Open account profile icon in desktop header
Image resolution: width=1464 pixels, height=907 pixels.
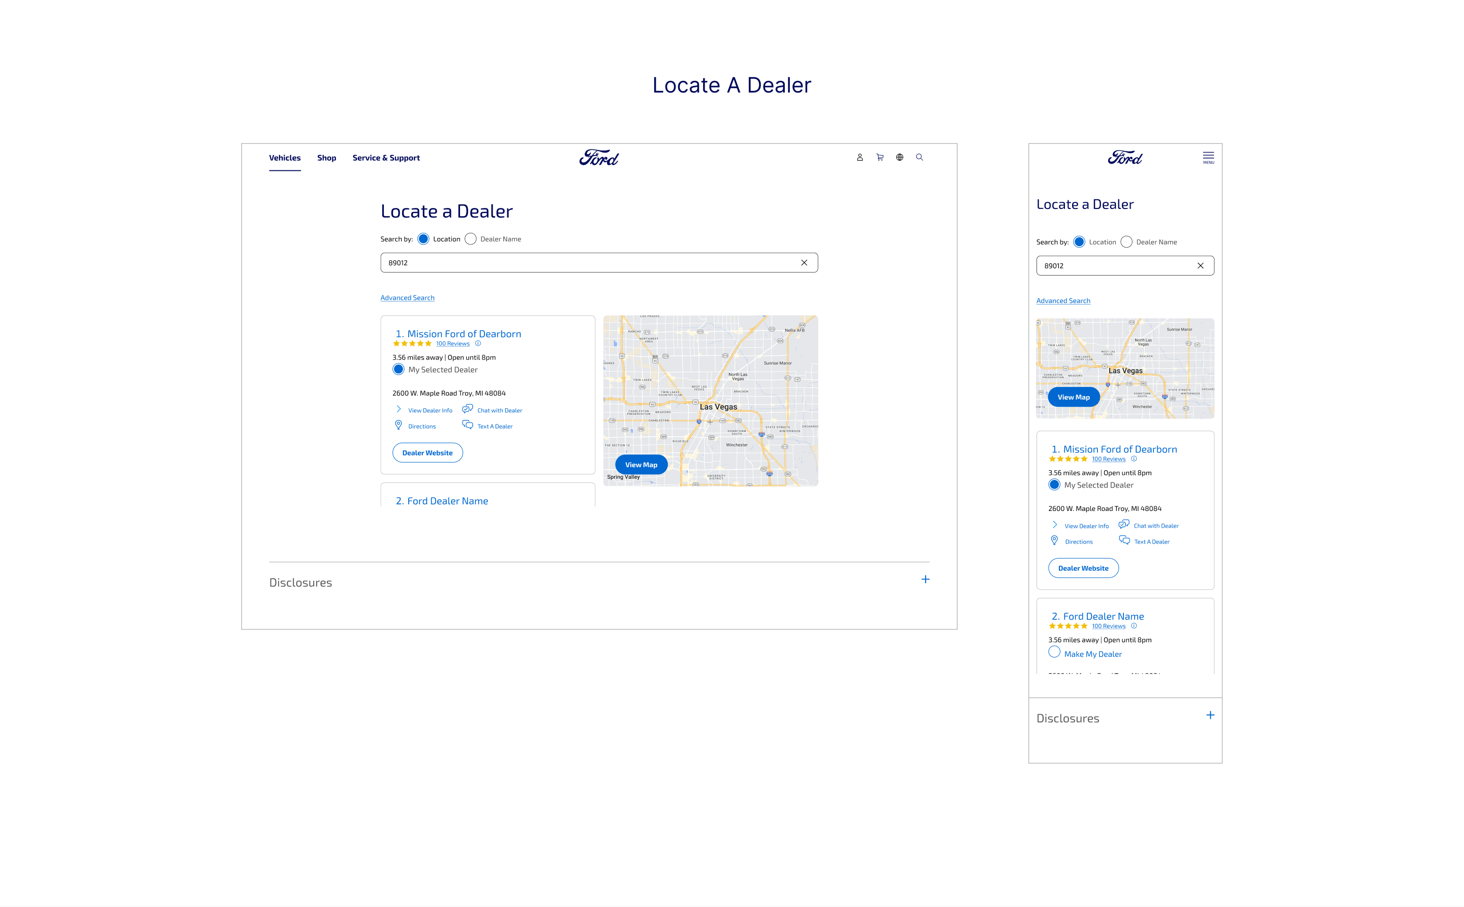pyautogui.click(x=860, y=157)
